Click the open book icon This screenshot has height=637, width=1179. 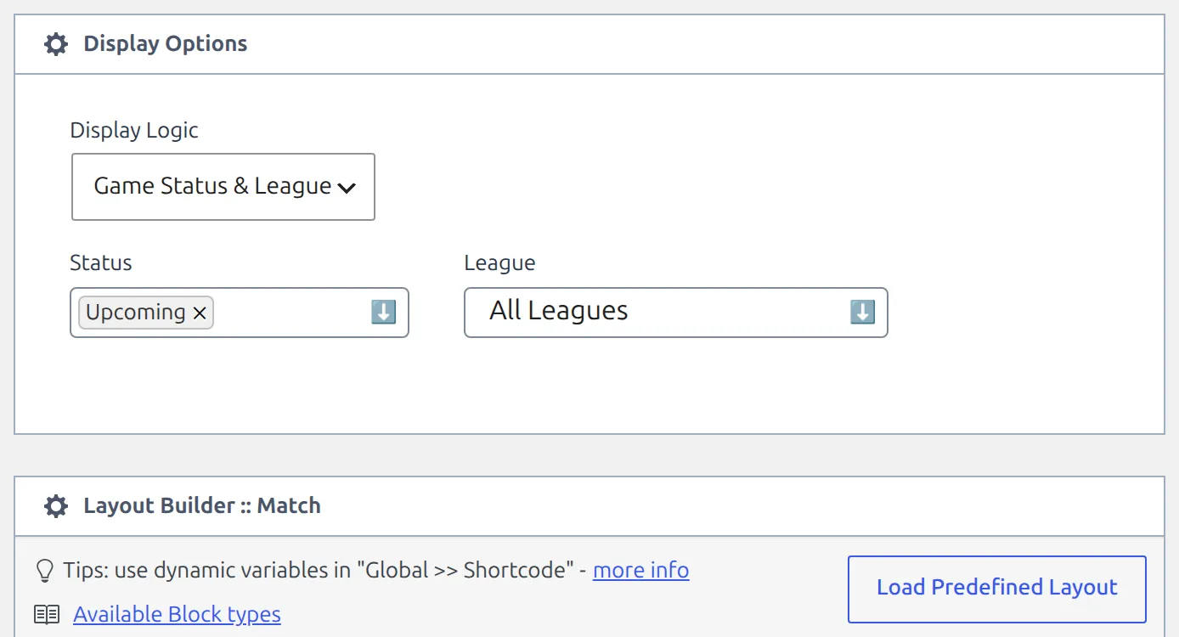[47, 614]
